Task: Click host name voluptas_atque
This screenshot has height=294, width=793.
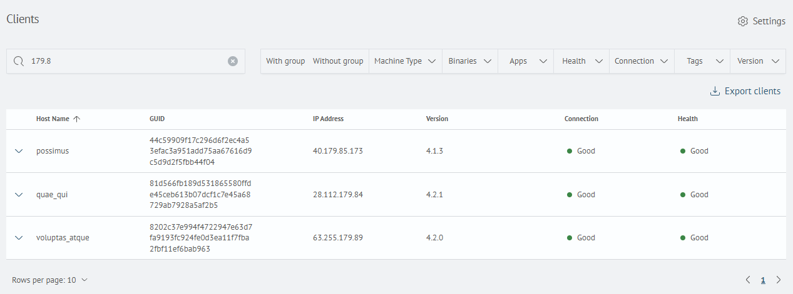Action: (63, 238)
